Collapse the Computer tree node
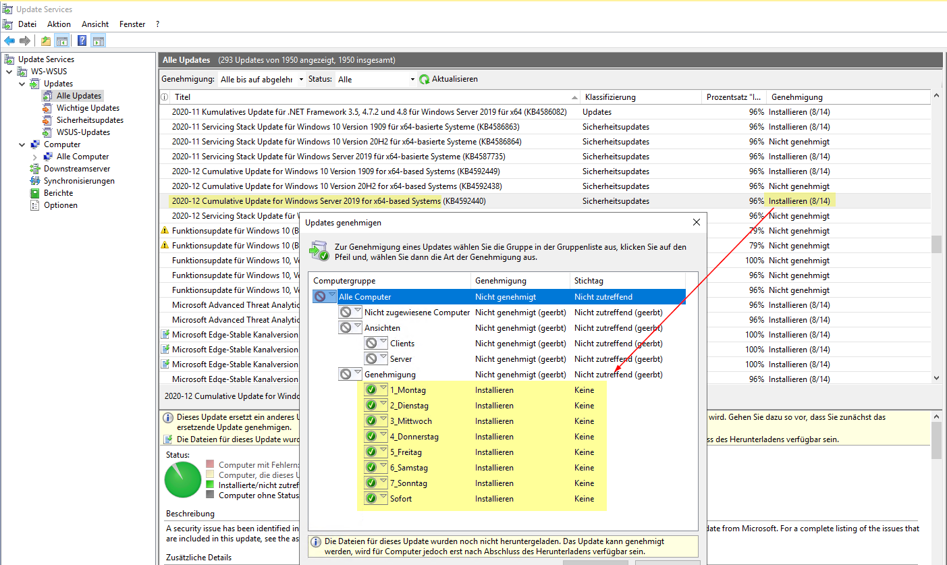 point(22,144)
